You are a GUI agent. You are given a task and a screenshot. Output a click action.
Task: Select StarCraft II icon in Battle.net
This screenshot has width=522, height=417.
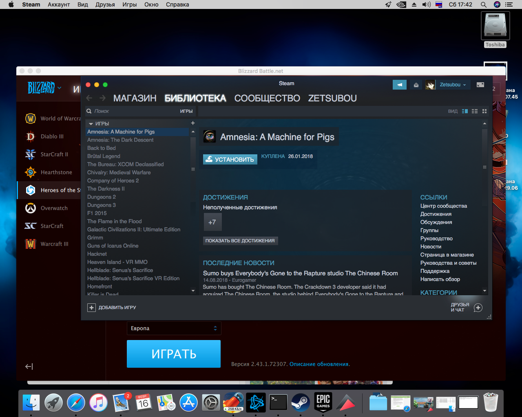pyautogui.click(x=31, y=154)
